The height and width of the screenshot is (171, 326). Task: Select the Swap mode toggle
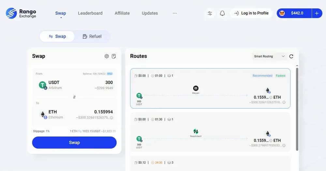pos(57,36)
